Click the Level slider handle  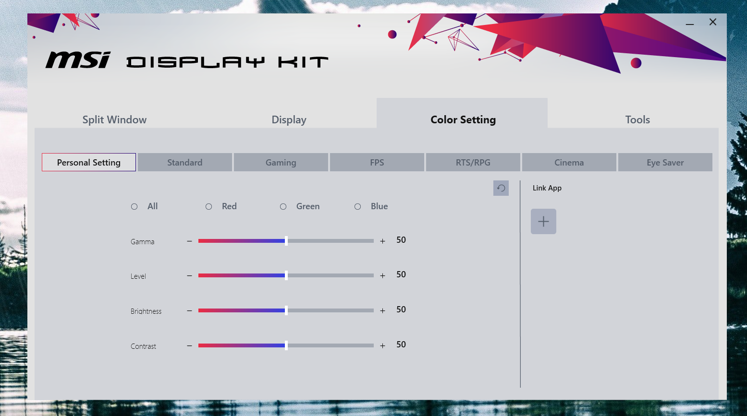click(286, 275)
